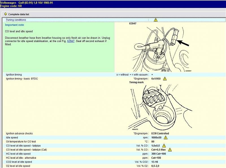Open warning icon next to CO level 1,0±0,5
Image resolution: width=226 pixels, height=168 pixels.
point(164,145)
